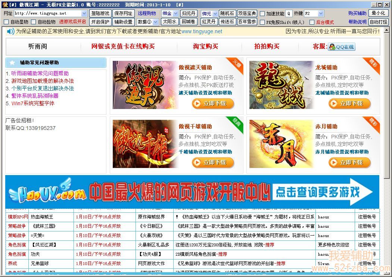Click the star icon in help header
The width and height of the screenshot is (392, 277).
(12, 63)
